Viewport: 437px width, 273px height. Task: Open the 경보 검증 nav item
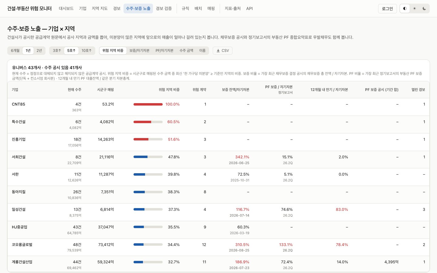(x=164, y=8)
